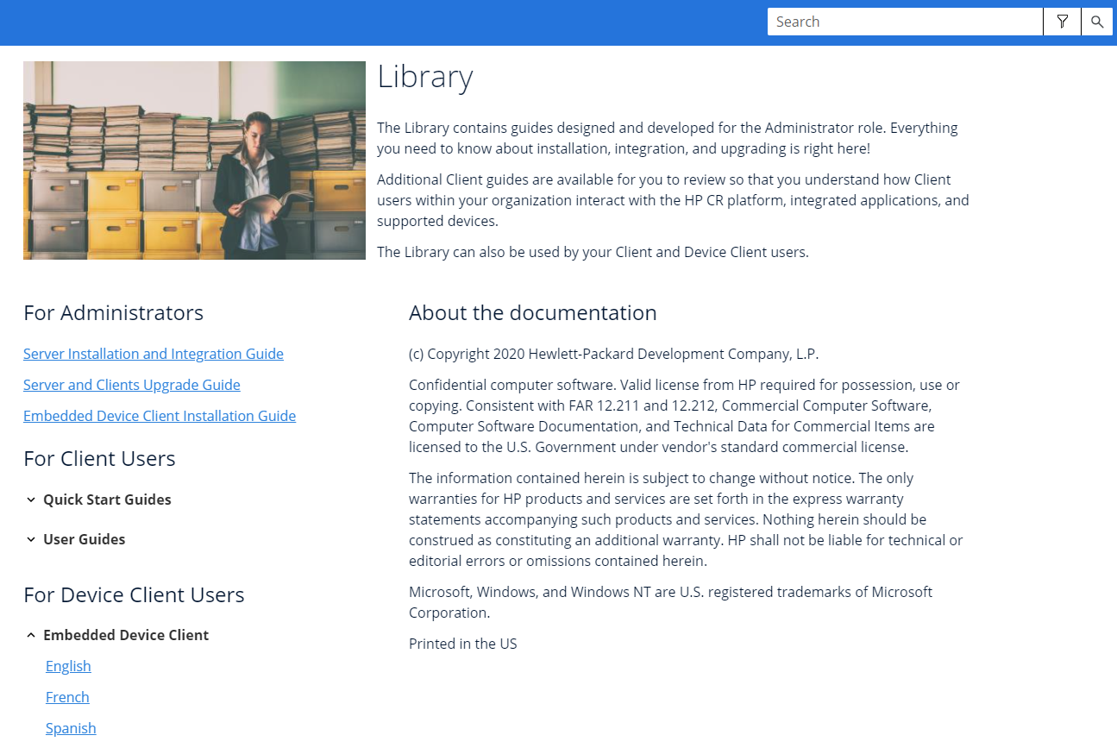Click the For Device Client Users heading
Image resolution: width=1117 pixels, height=748 pixels.
134,594
